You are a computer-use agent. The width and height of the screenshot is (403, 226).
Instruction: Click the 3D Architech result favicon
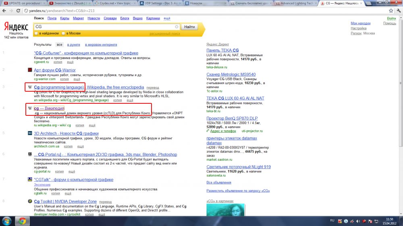[30, 133]
